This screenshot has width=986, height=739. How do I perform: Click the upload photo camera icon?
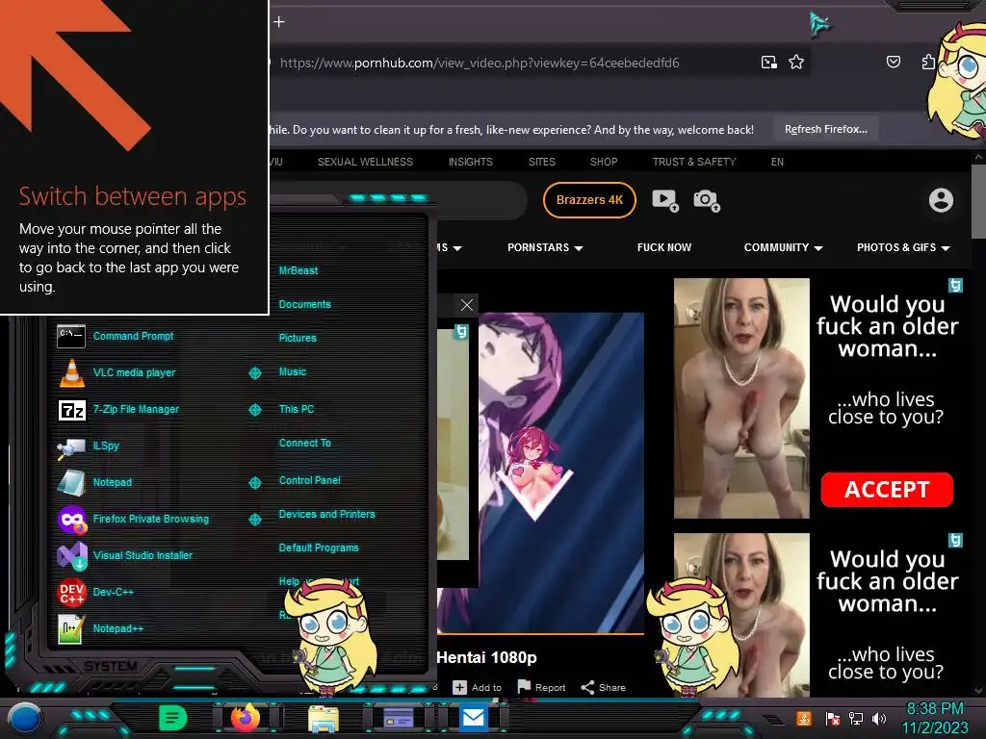706,200
